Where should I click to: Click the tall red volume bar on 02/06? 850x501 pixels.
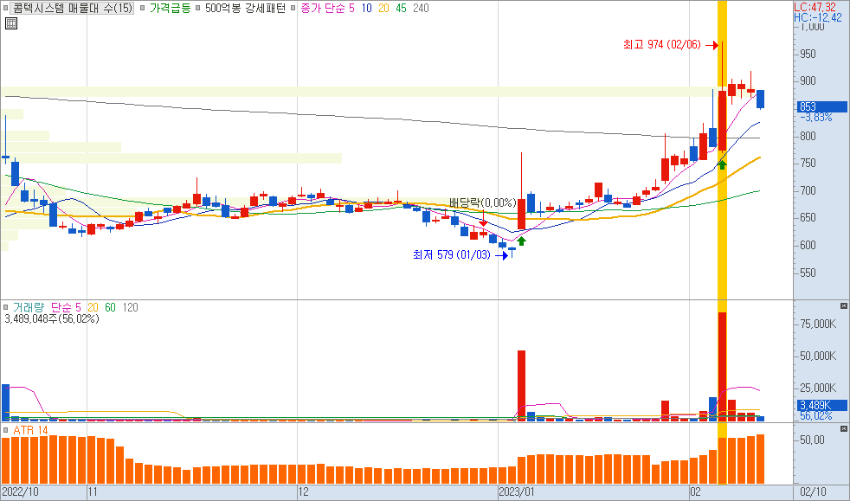(722, 366)
